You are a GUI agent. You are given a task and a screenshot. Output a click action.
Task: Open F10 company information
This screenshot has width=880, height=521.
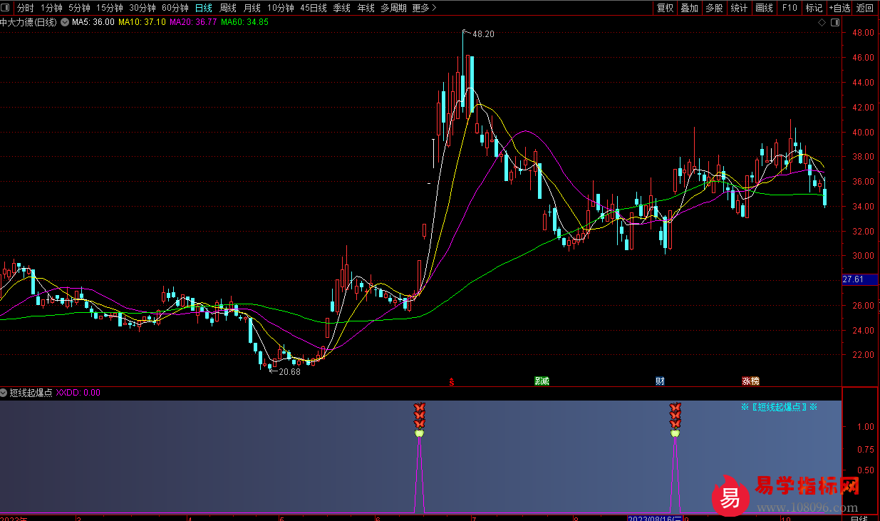click(x=790, y=8)
